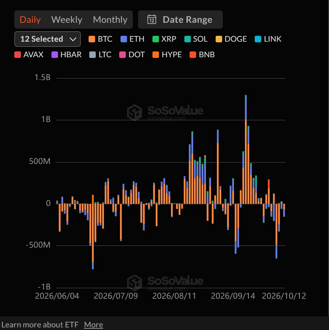Click the tallest bar peaking near 1.3B
The image size is (329, 330).
[x=246, y=149]
